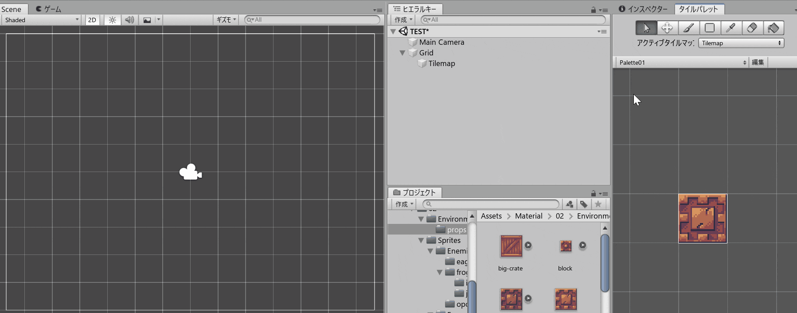Open the ギズモ dropdown menu

[x=226, y=20]
